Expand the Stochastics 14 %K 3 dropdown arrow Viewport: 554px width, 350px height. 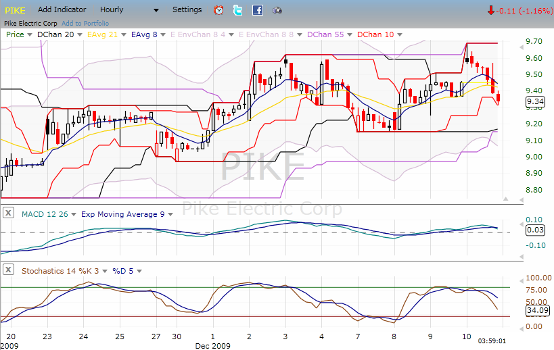tap(105, 272)
